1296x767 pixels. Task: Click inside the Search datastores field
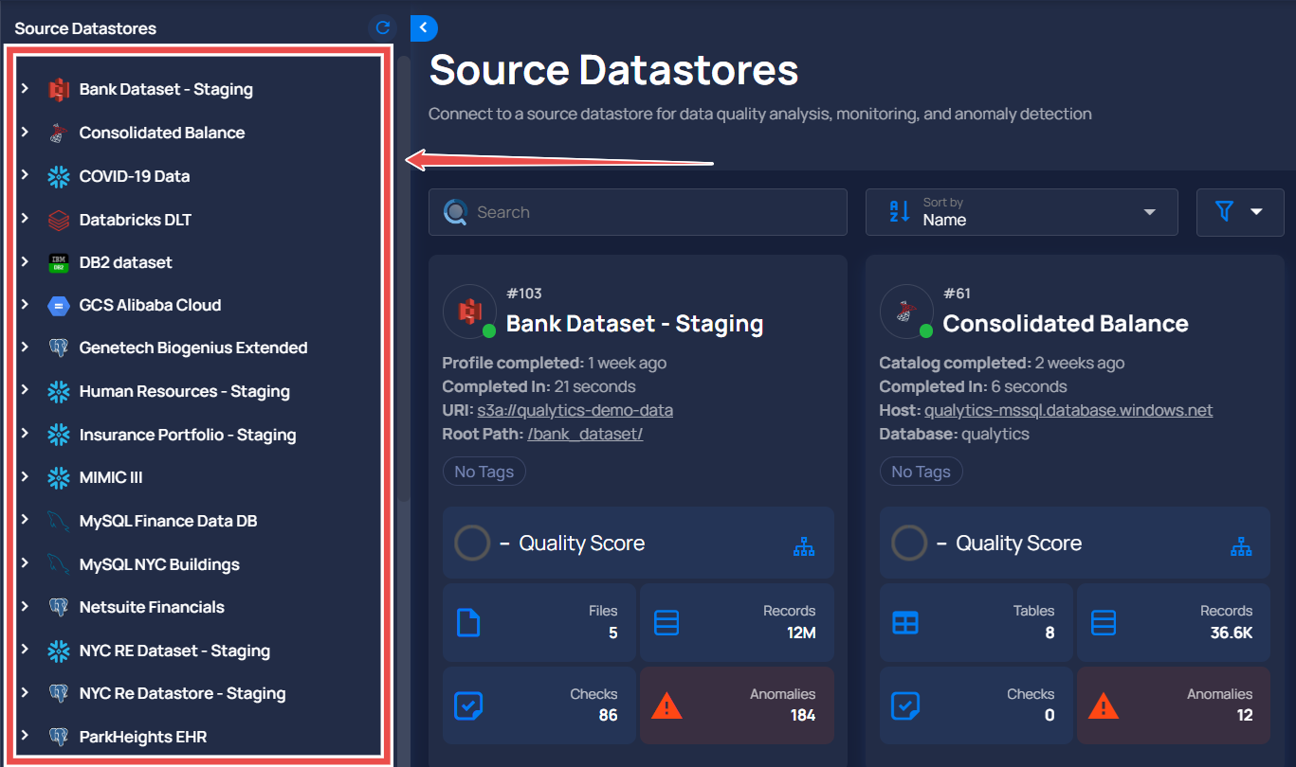(x=637, y=212)
